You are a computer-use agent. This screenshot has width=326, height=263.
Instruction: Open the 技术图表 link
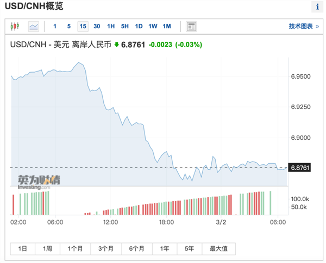coord(303,26)
